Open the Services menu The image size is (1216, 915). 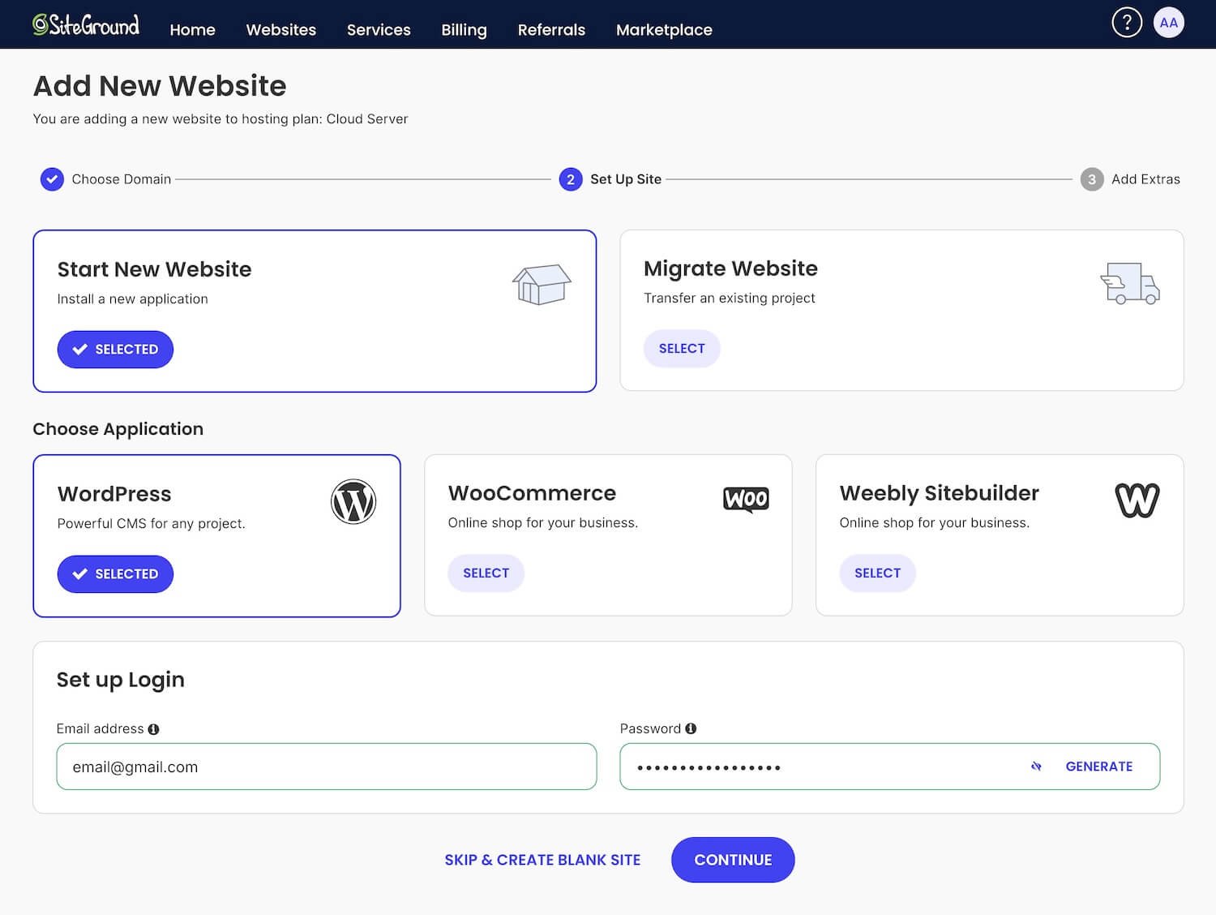click(379, 30)
